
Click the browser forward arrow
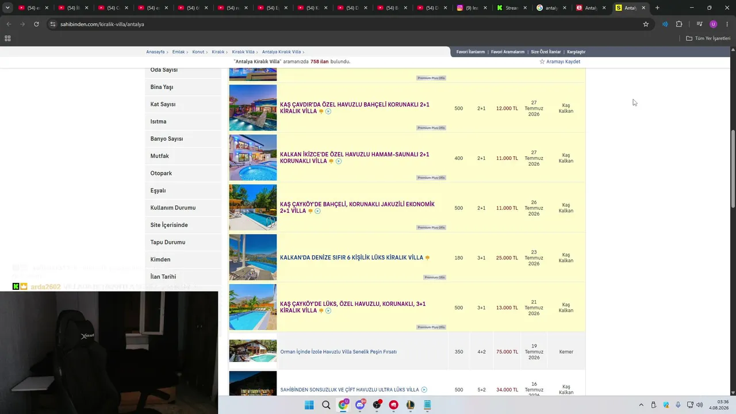[x=22, y=24]
